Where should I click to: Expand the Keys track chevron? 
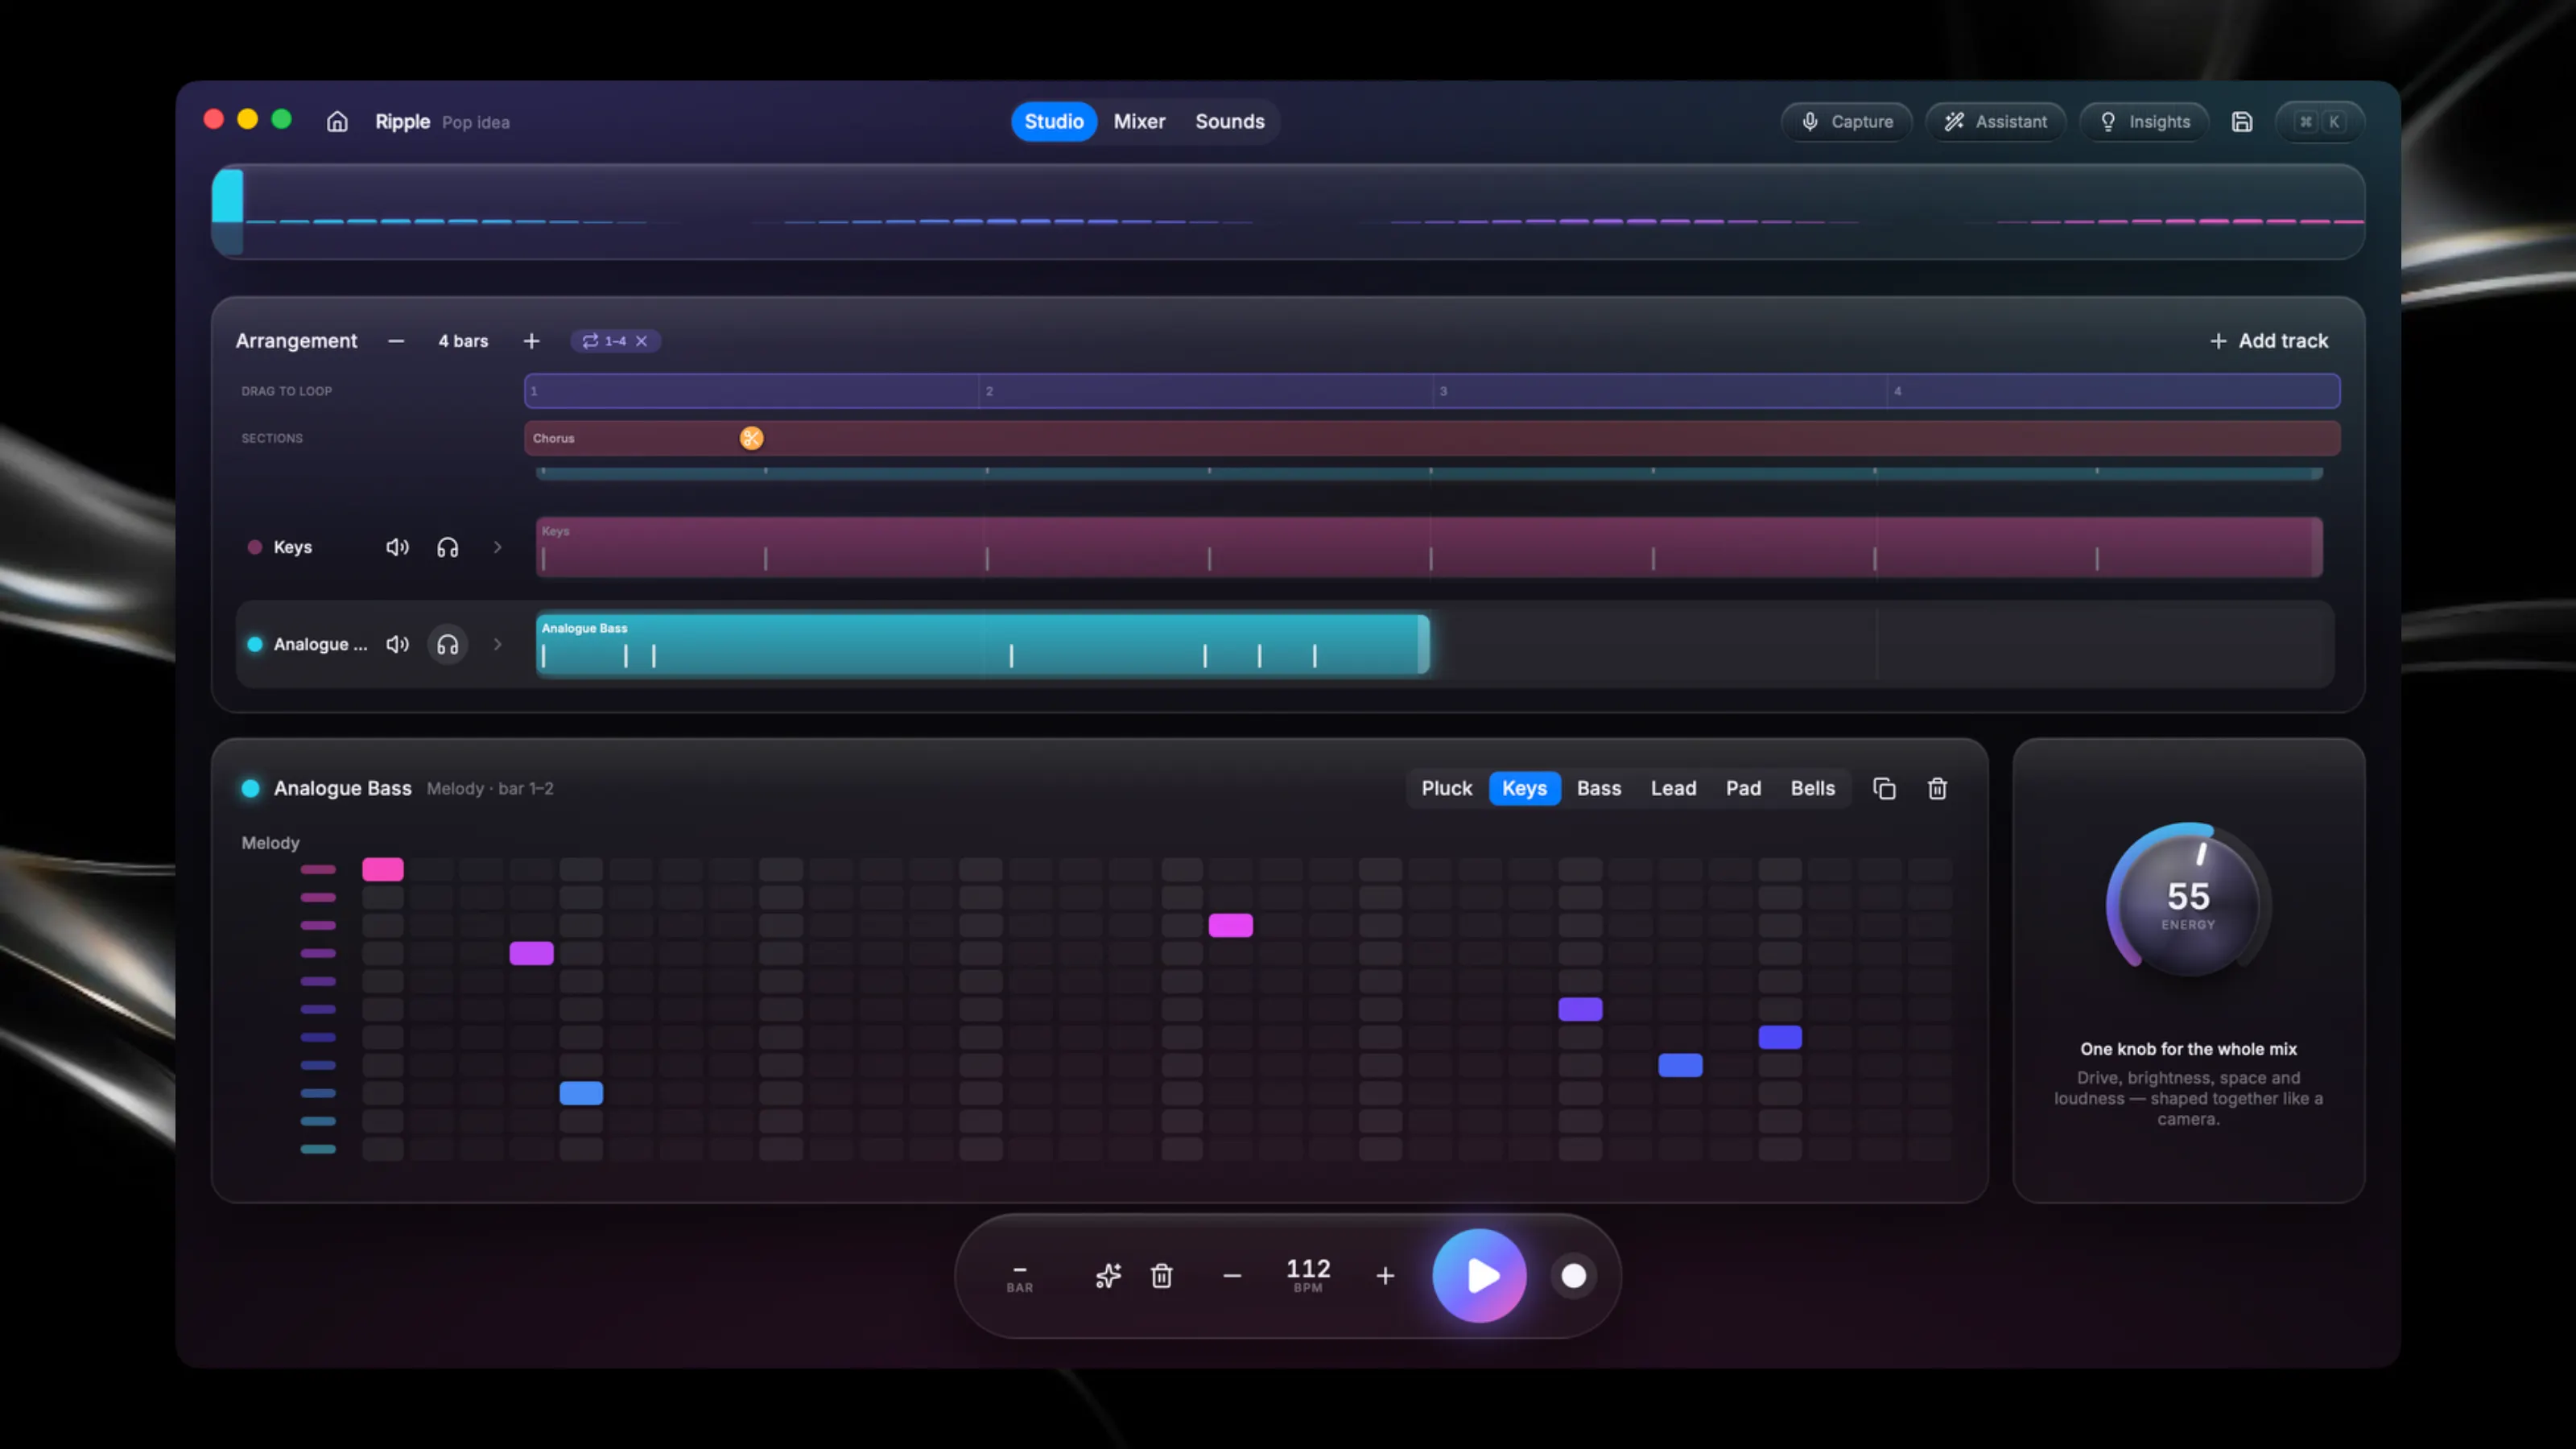pyautogui.click(x=497, y=547)
